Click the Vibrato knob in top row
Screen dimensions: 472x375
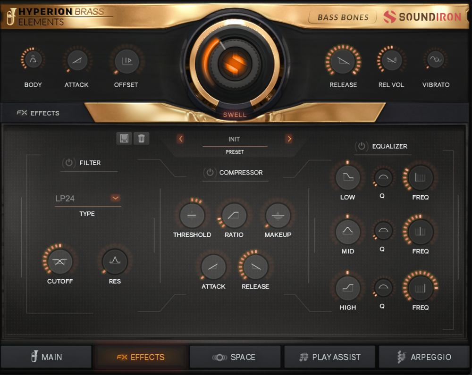tap(436, 60)
